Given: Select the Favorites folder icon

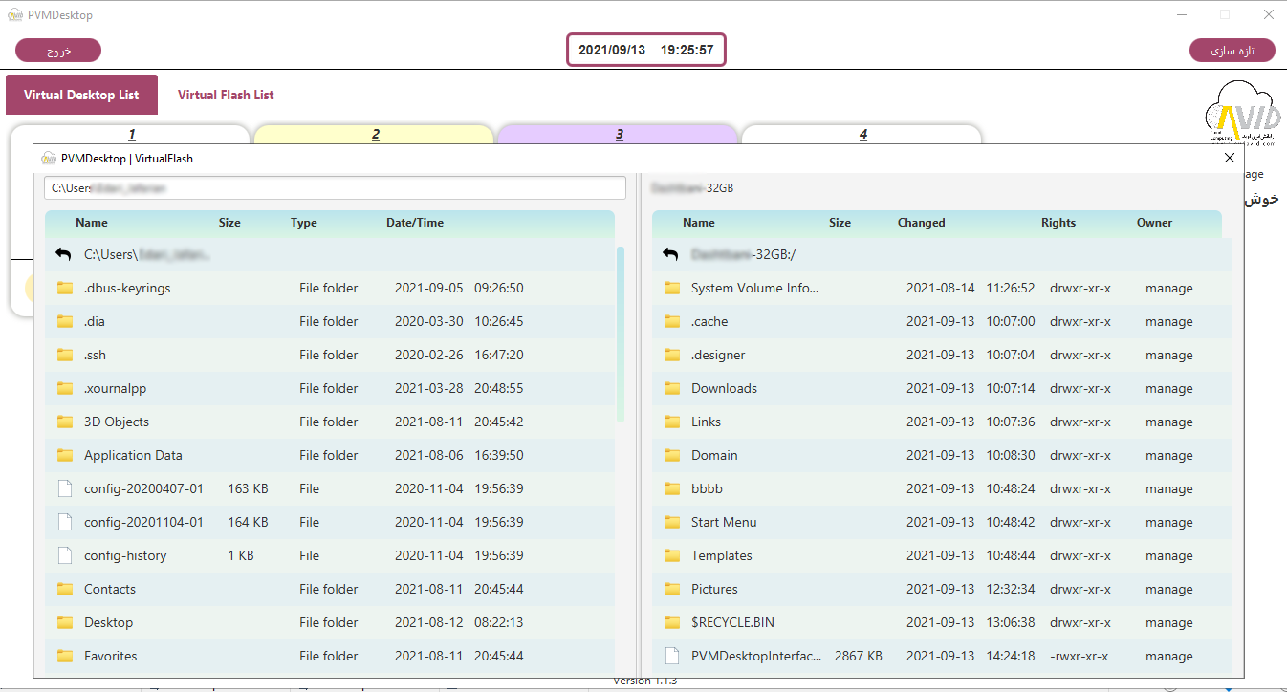Looking at the screenshot, I should click(65, 656).
